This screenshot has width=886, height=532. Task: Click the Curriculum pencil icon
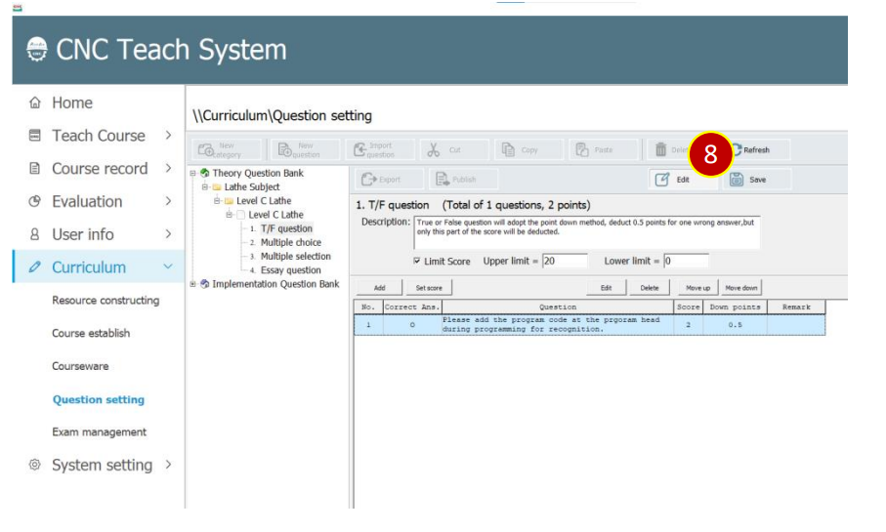pos(35,266)
